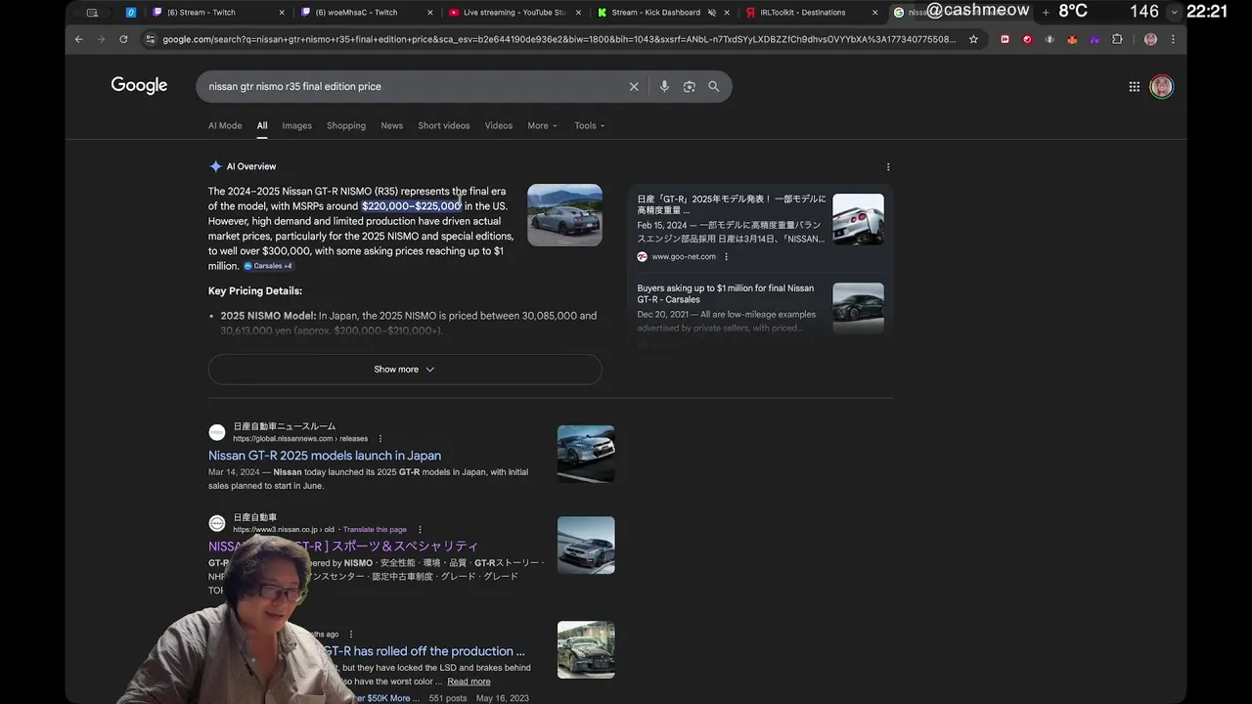Open the goo-net article white GT-R thumbnail
Screen dimensions: 1252x704
coord(858,219)
